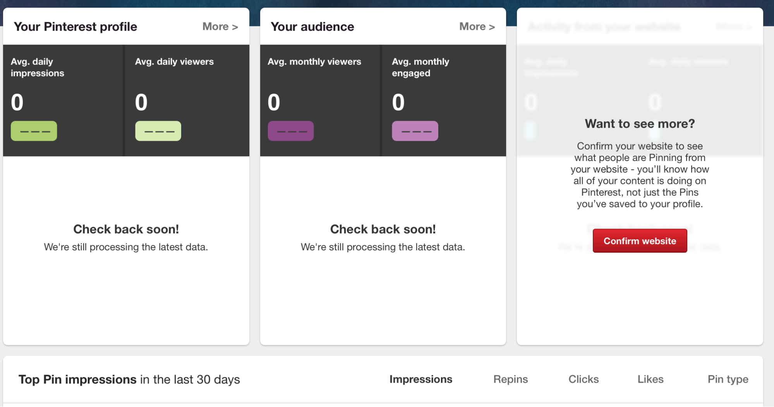The image size is (774, 407).
Task: Click the Avg. monthly viewers dark purple badge
Action: [291, 131]
